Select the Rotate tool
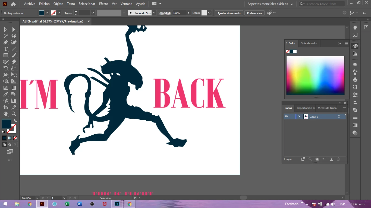Screen dimensions: 371x208 [x=6, y=68]
